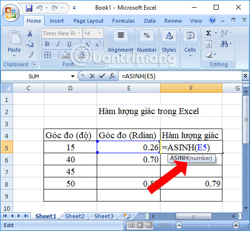Open Excel Help question mark
Screen dimensions: 250x231
(x=212, y=20)
